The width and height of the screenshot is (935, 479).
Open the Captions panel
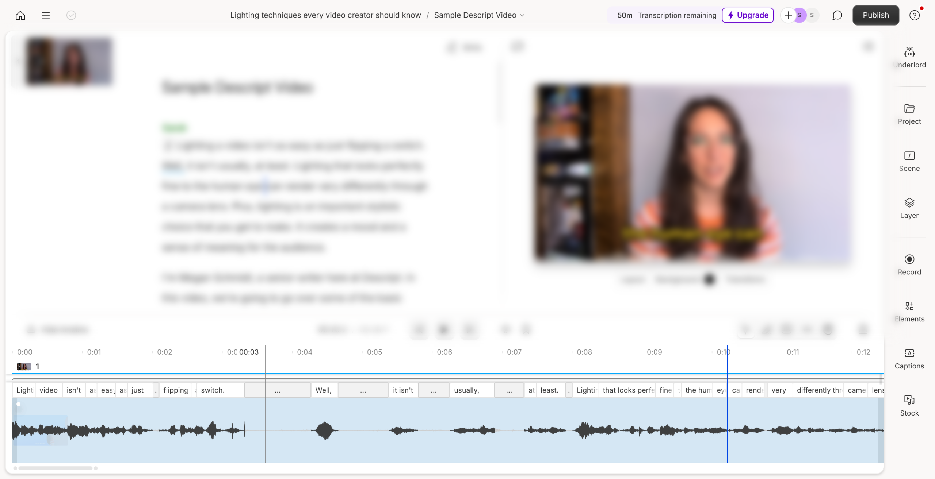pos(909,359)
